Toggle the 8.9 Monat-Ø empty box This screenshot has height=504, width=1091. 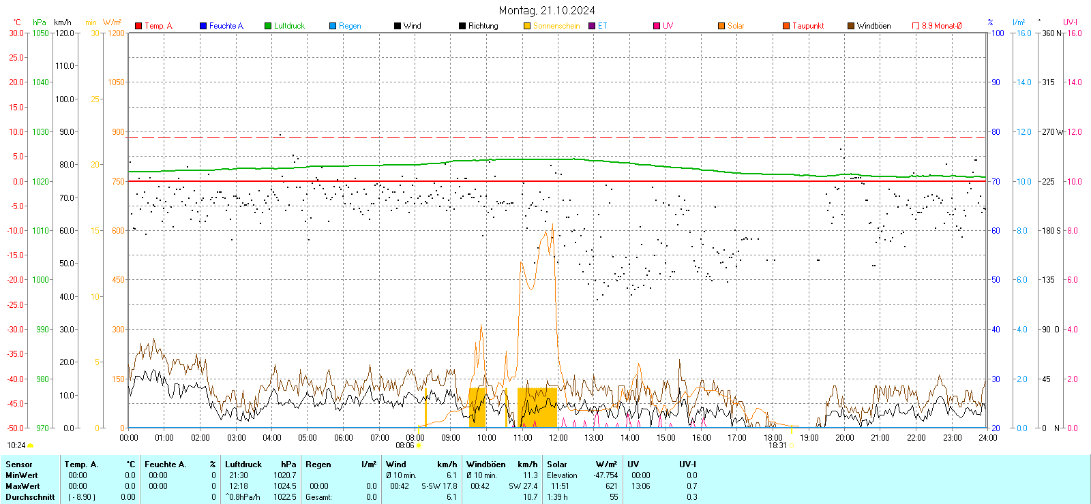coord(916,26)
